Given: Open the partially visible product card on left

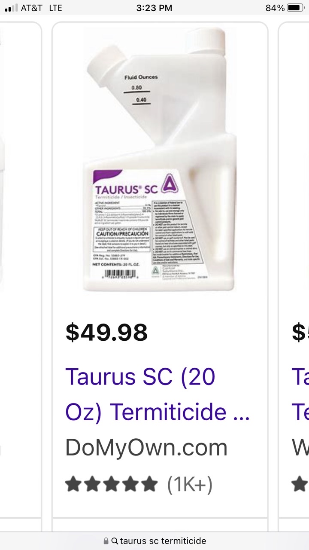Looking at the screenshot, I should [x=21, y=270].
